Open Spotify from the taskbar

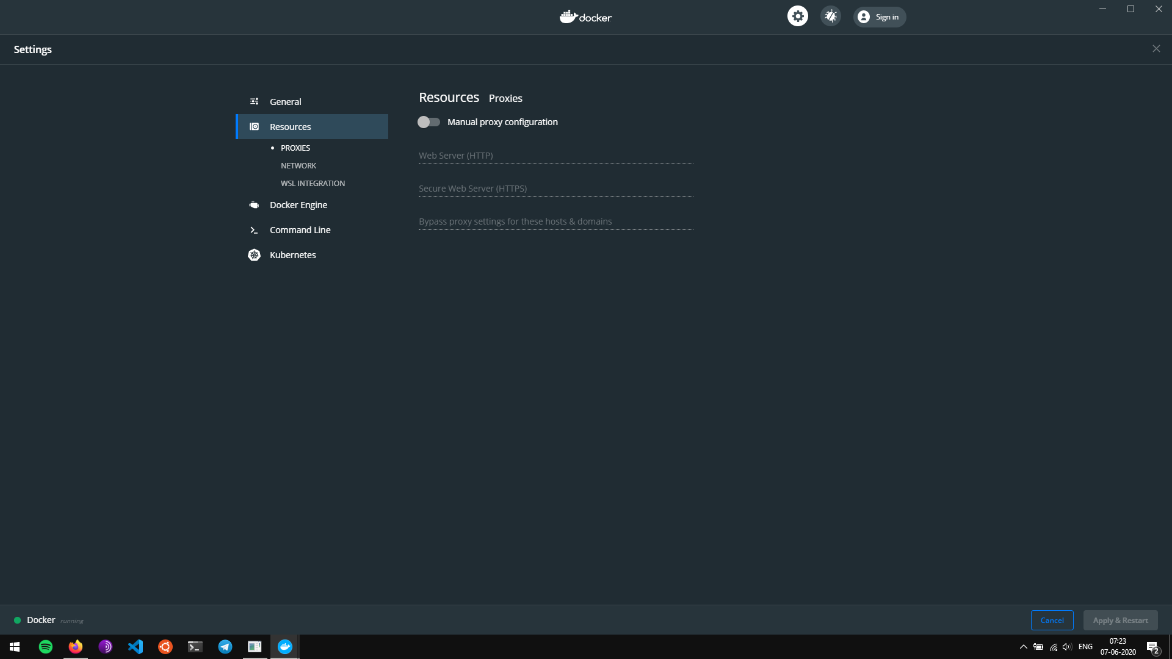coord(46,647)
